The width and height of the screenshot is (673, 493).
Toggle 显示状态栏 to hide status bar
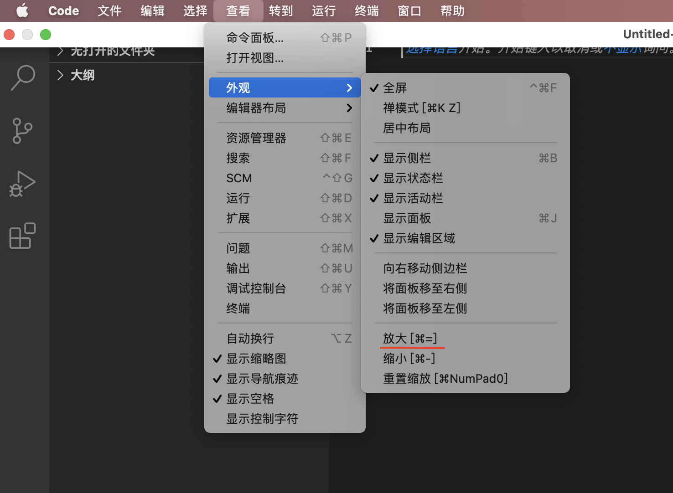pyautogui.click(x=413, y=178)
